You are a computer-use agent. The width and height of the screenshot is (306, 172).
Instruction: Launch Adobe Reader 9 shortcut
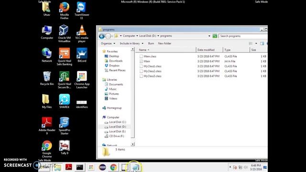pos(47,126)
